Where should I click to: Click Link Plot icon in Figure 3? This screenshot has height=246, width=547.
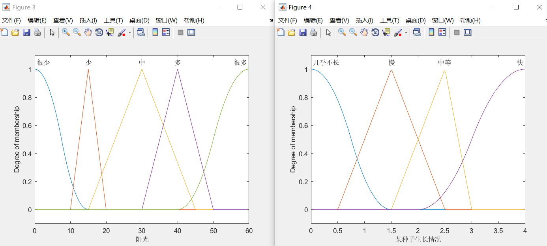141,33
